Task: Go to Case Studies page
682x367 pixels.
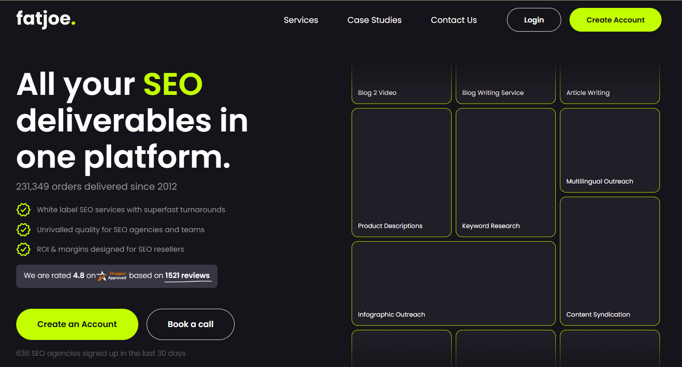Action: click(x=374, y=20)
